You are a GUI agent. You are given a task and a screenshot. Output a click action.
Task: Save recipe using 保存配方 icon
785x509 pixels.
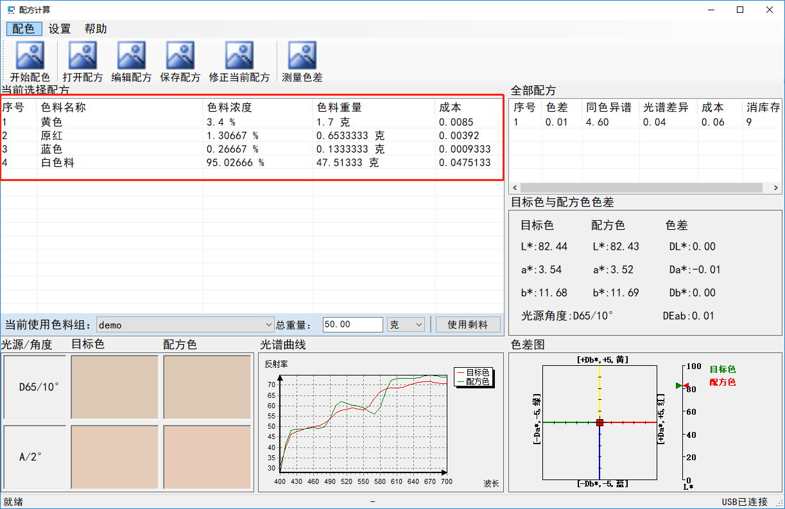pos(180,56)
